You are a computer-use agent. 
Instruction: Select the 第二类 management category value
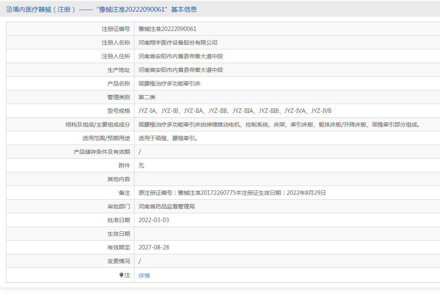click(x=147, y=97)
